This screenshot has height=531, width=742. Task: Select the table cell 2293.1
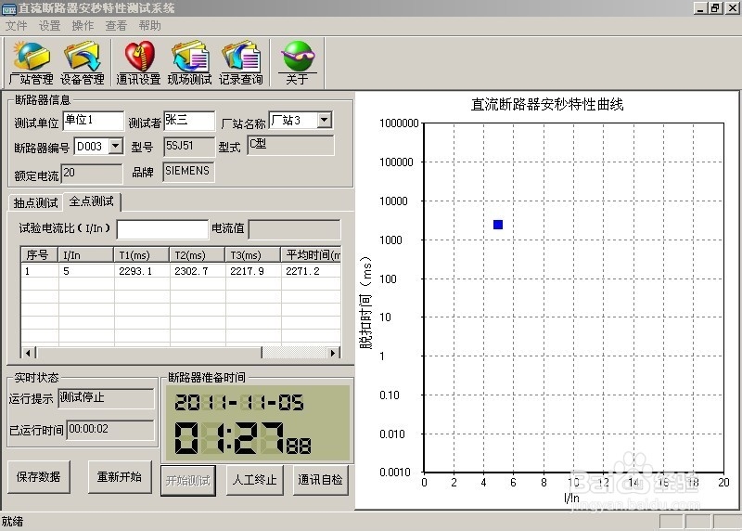142,271
